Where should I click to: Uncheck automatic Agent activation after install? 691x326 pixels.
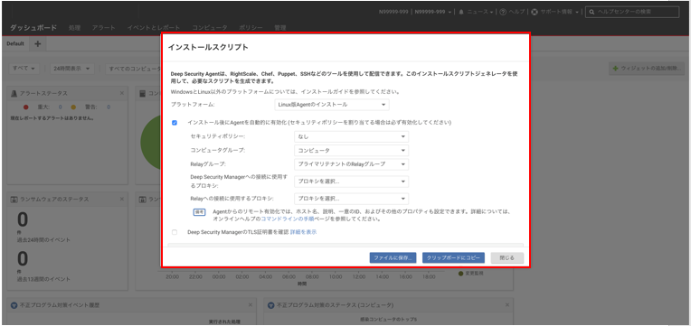click(175, 123)
